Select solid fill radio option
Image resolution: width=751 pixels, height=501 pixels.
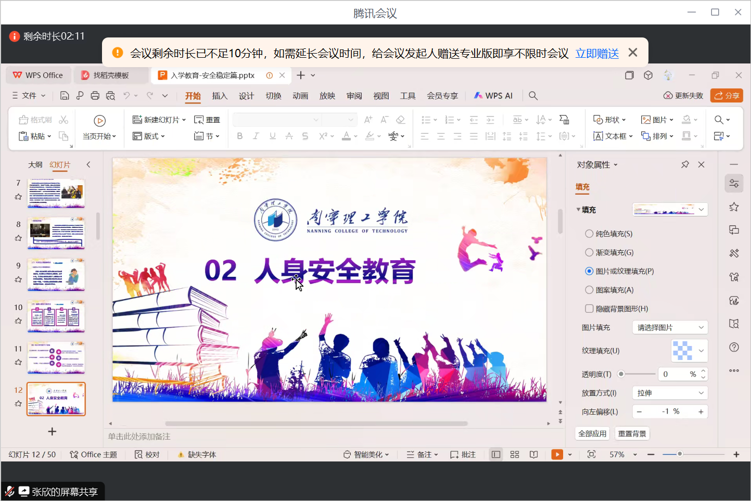[x=589, y=234]
